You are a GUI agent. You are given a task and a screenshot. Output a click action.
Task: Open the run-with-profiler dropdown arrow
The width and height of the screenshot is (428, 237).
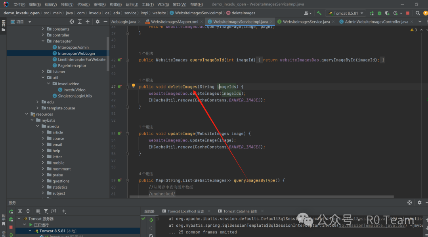tap(401, 13)
